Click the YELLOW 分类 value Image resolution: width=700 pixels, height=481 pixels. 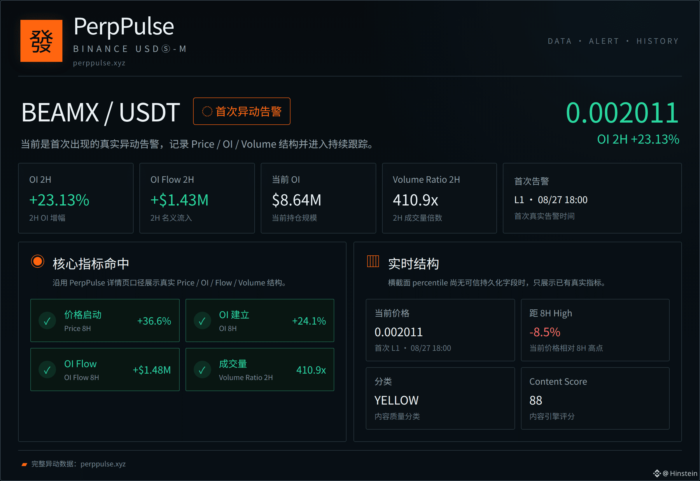[x=396, y=400]
